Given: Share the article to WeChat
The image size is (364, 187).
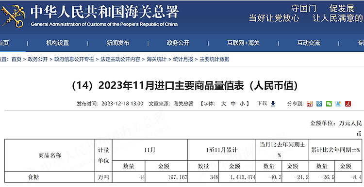Looking at the screenshot, I should 329,104.
